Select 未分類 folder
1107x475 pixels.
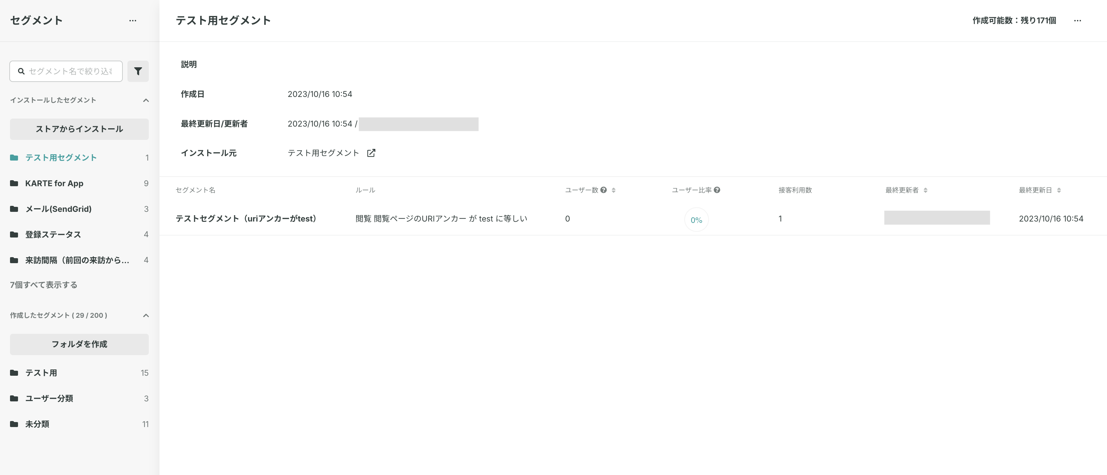click(x=79, y=424)
